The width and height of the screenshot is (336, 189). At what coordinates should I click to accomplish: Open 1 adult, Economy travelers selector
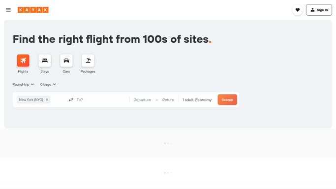197,99
